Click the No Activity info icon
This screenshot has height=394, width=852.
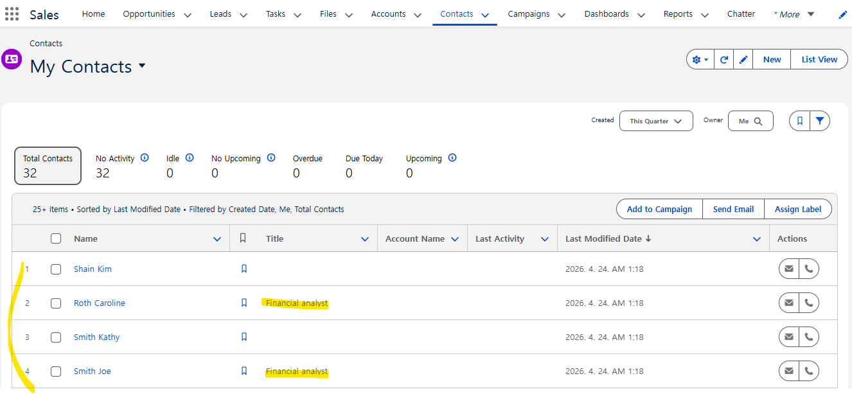click(x=145, y=157)
